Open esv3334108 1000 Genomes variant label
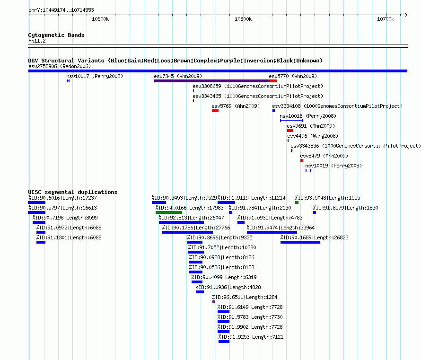This screenshot has width=421, height=360. click(337, 106)
